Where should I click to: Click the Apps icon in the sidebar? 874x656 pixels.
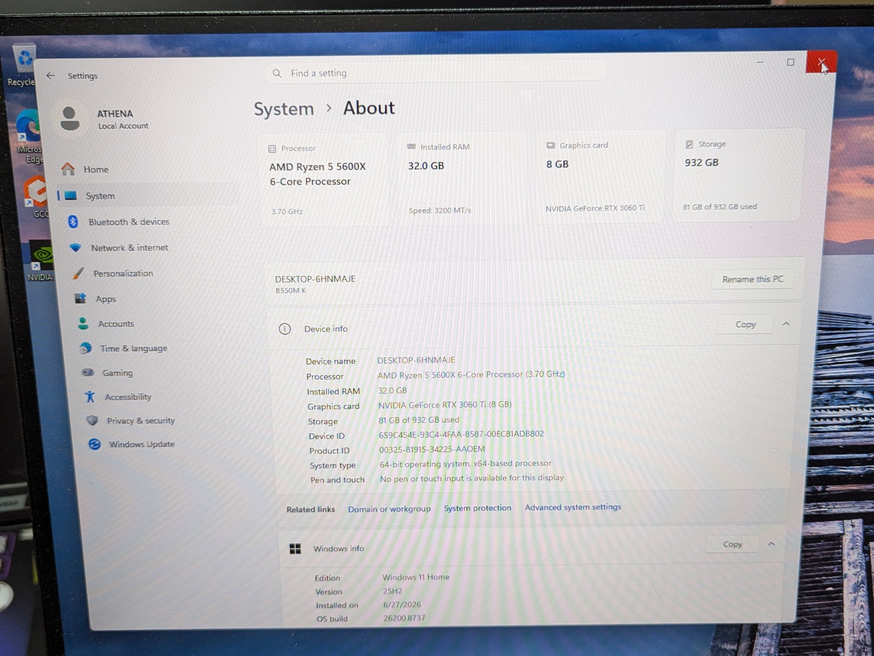(81, 299)
